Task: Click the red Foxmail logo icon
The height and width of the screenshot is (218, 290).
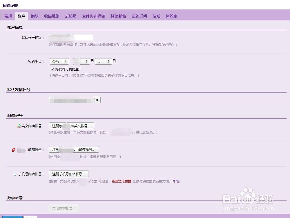Action: 14,150
